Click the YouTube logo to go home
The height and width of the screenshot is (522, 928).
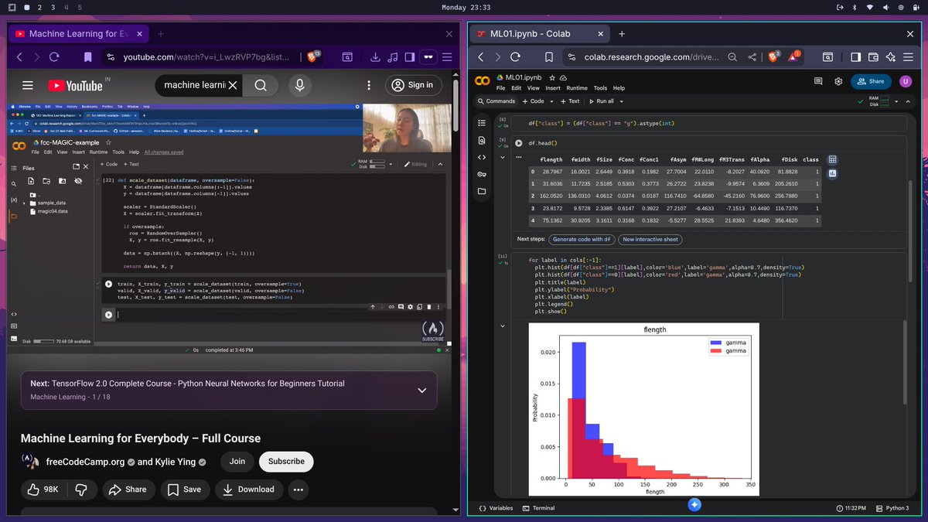75,86
